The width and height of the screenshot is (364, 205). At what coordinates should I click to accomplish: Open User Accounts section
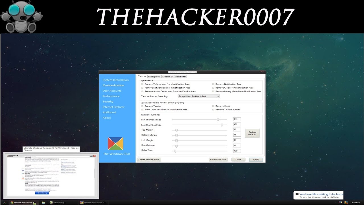pyautogui.click(x=112, y=91)
